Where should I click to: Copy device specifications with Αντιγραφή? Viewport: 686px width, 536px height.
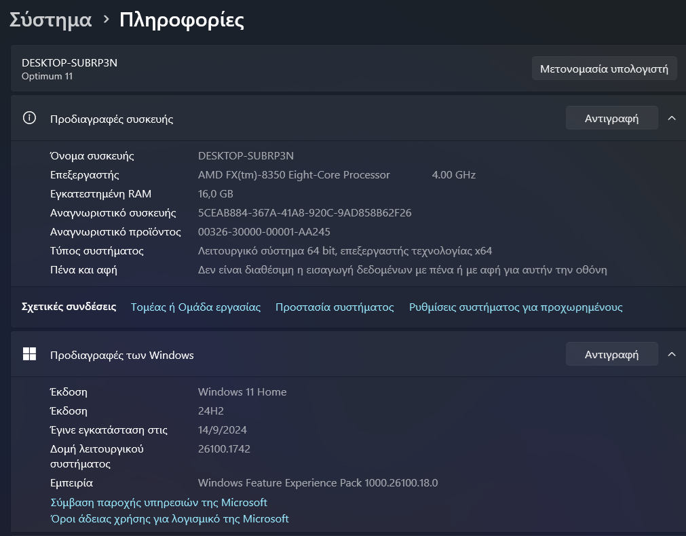611,118
